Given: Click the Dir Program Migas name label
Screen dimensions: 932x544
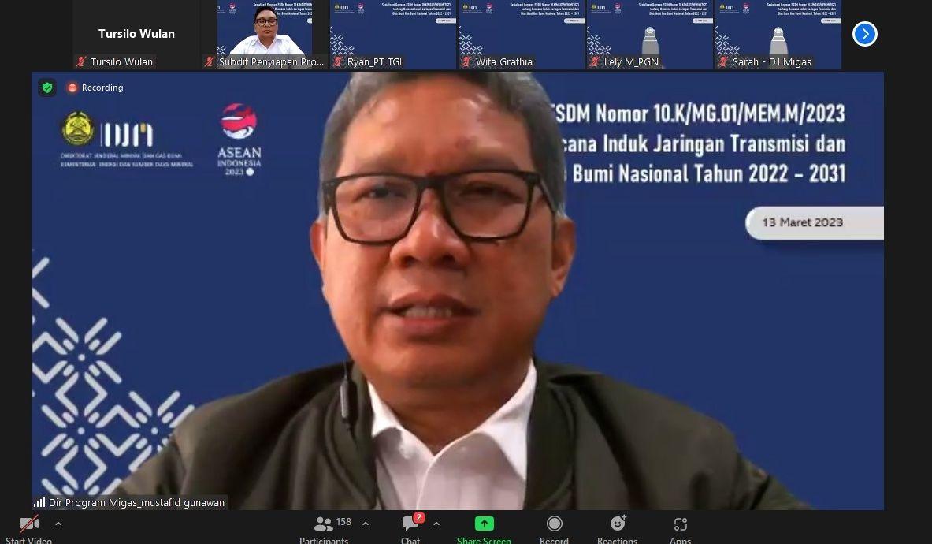Looking at the screenshot, I should 128,502.
